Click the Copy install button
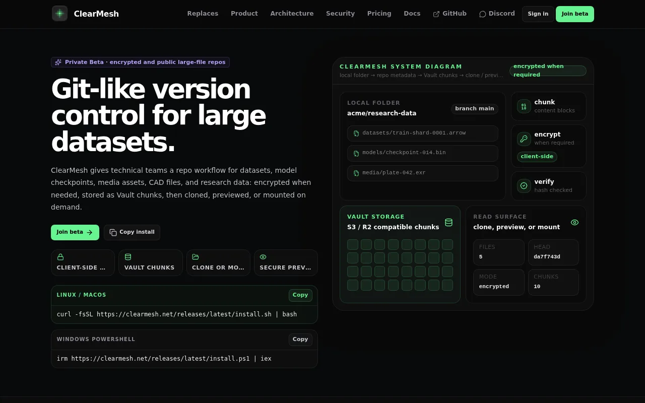 pos(132,232)
